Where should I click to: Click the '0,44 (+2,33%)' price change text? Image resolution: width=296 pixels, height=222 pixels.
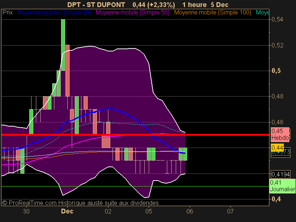154,4
